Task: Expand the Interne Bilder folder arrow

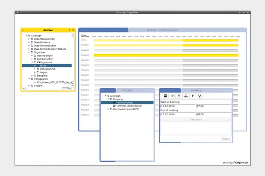Action: [32, 56]
